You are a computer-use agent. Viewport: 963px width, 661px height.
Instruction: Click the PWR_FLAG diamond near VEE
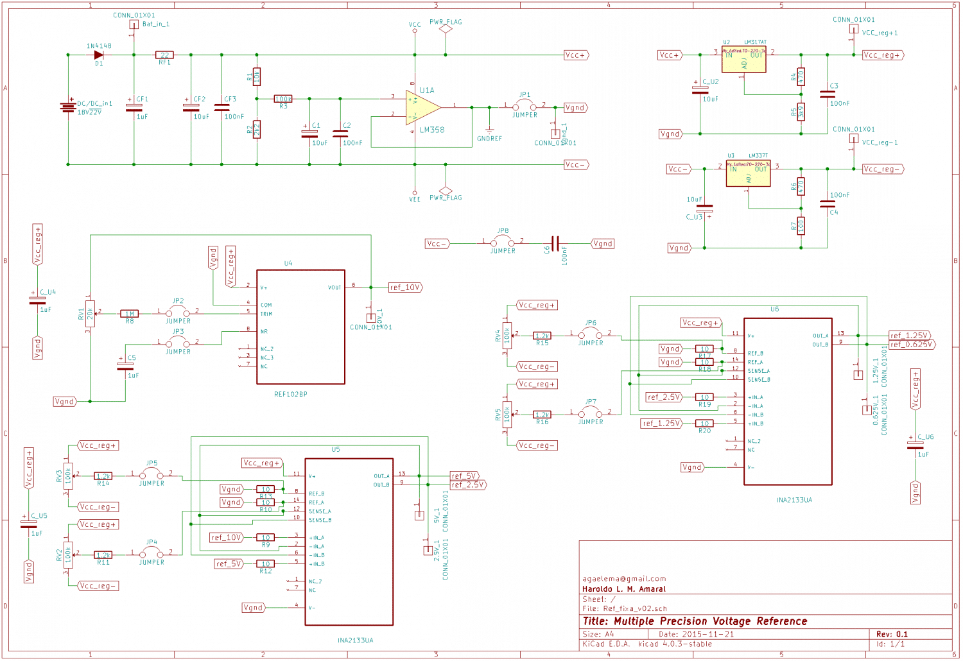click(x=446, y=191)
